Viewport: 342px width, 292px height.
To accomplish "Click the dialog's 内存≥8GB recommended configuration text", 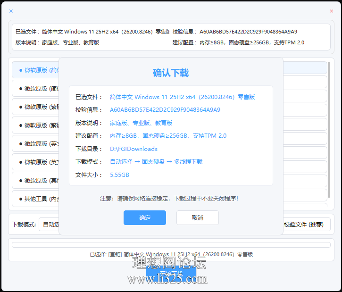I will 168,136.
